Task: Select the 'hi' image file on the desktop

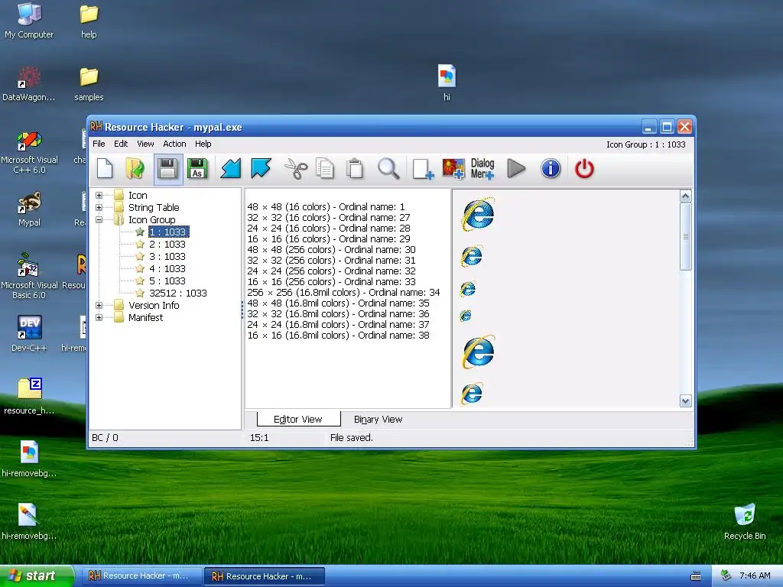Action: point(447,83)
